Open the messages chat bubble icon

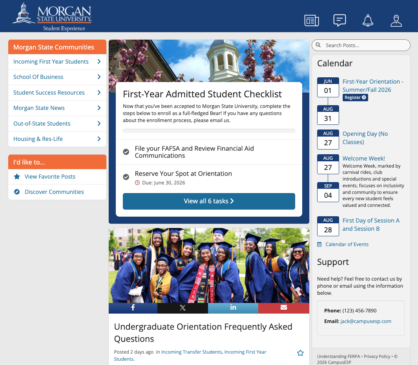tap(340, 20)
